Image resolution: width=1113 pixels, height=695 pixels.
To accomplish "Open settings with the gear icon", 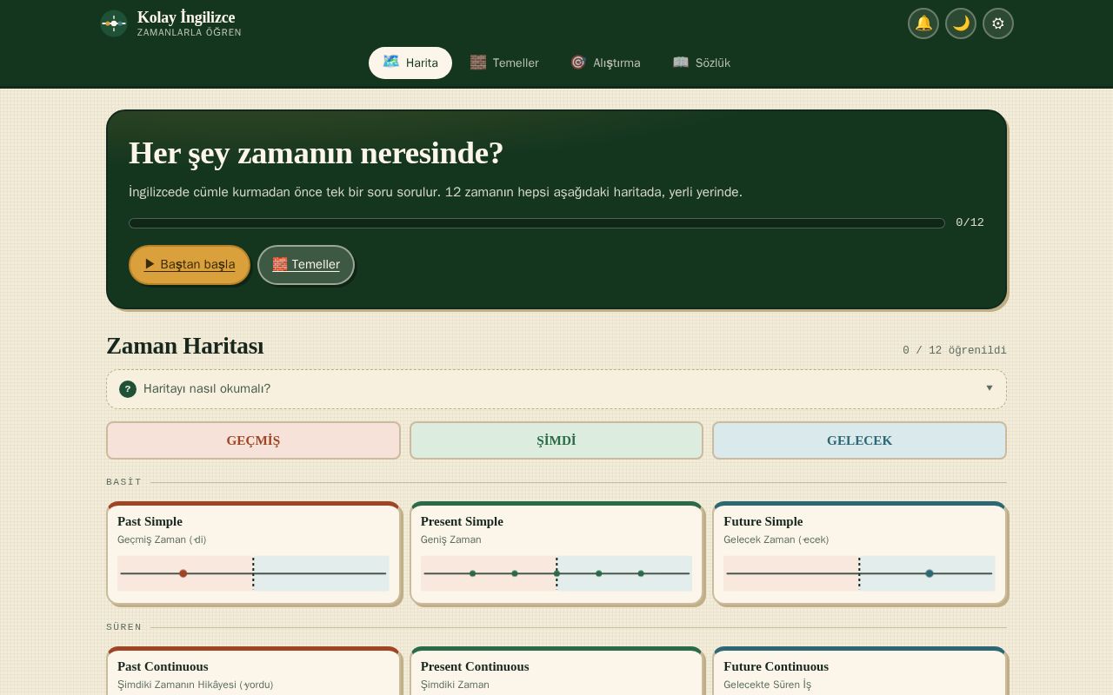I will 998,23.
